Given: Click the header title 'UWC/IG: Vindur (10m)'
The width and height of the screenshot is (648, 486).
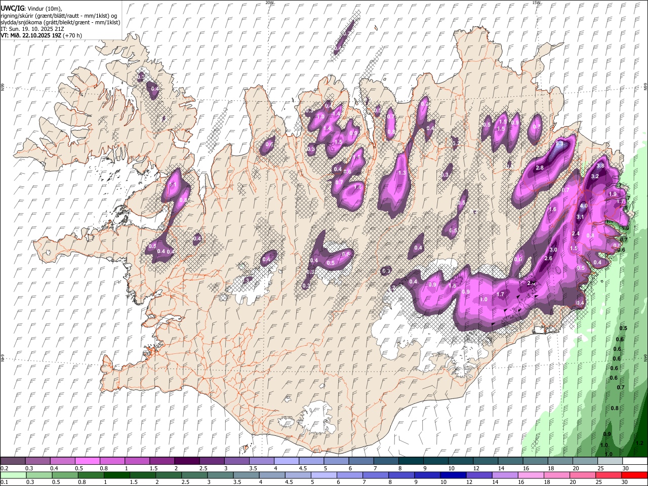Looking at the screenshot, I should tap(31, 9).
